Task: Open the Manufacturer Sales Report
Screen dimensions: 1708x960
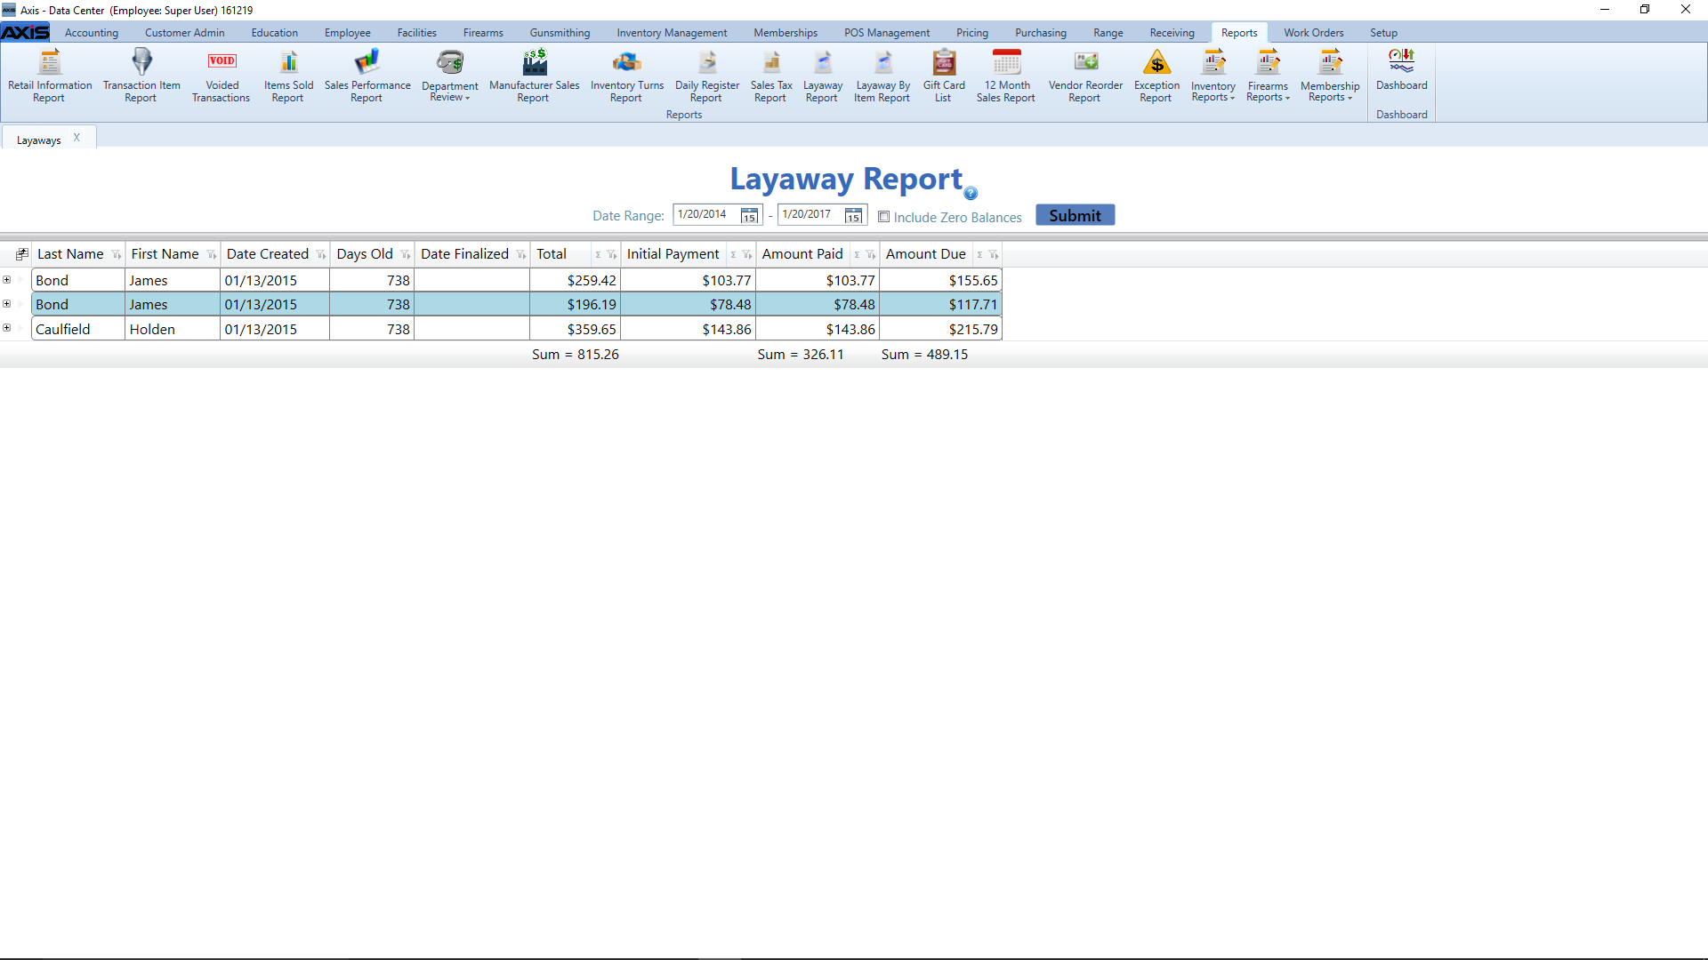Action: [534, 76]
